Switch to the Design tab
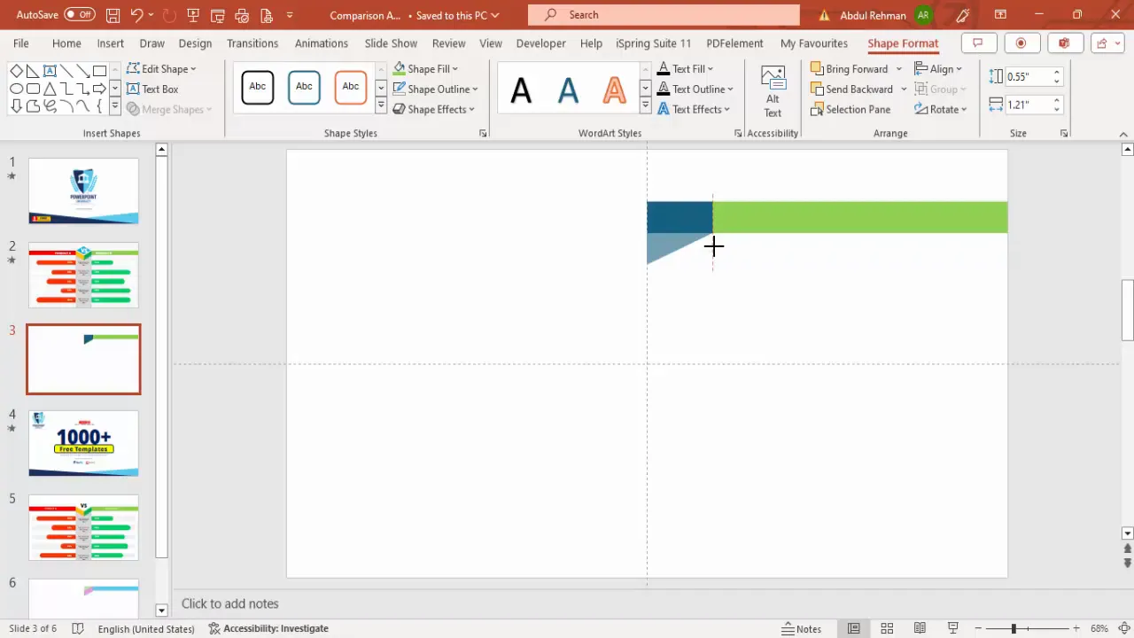 click(195, 43)
